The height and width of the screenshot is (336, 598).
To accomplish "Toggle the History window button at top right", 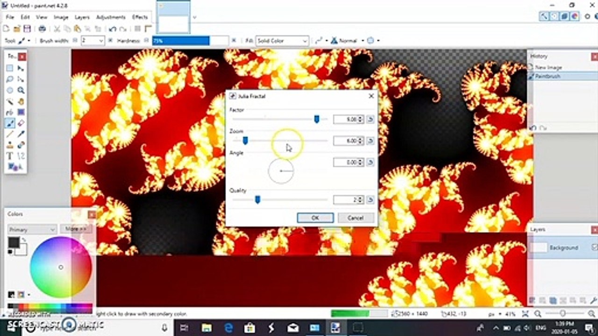I will pyautogui.click(x=554, y=16).
